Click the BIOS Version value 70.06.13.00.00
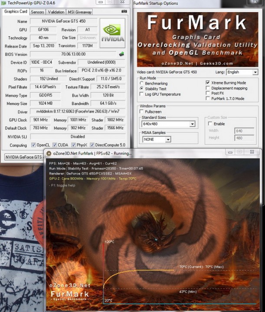 coord(73,54)
